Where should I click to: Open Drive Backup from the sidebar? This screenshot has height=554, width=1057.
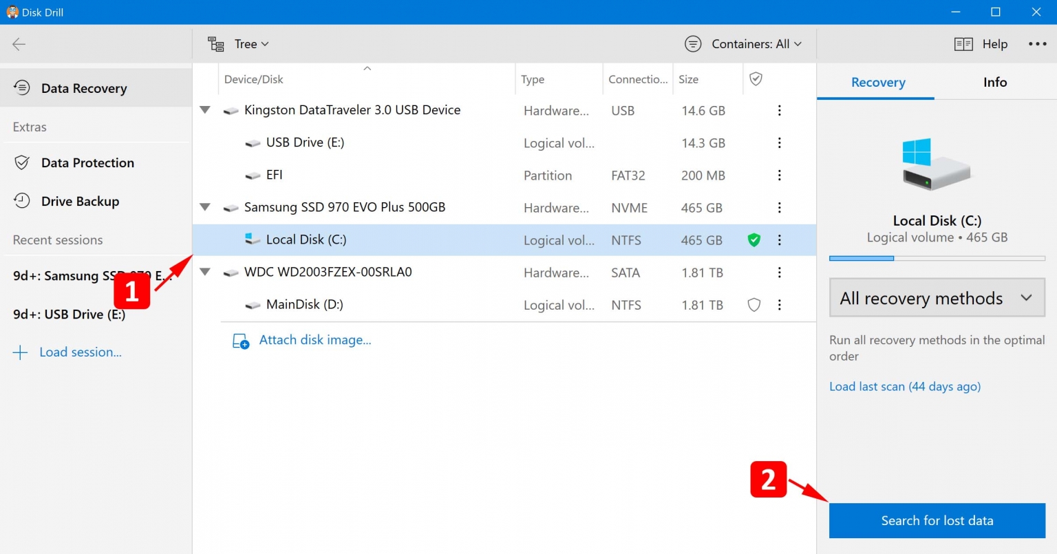21,201
